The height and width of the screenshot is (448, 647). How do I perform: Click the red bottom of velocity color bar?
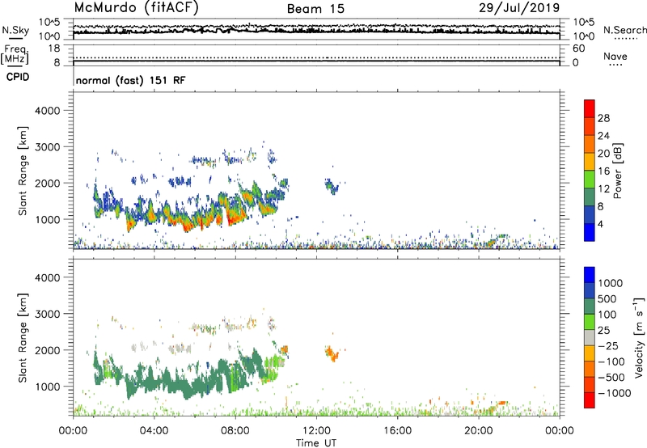[590, 400]
